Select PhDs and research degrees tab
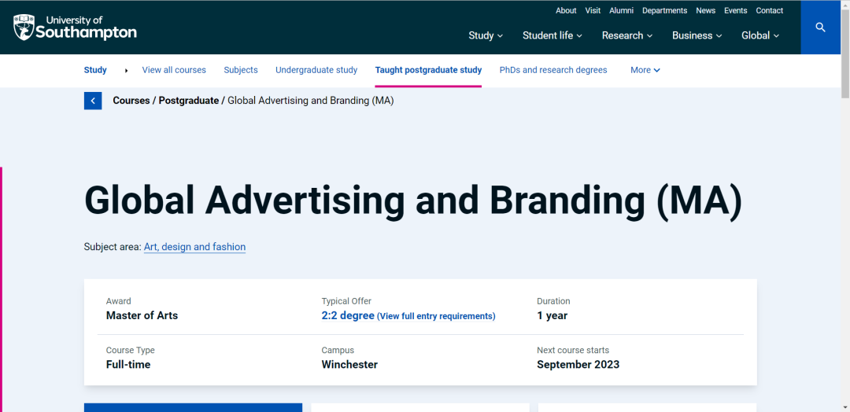This screenshot has width=850, height=412. (x=553, y=70)
